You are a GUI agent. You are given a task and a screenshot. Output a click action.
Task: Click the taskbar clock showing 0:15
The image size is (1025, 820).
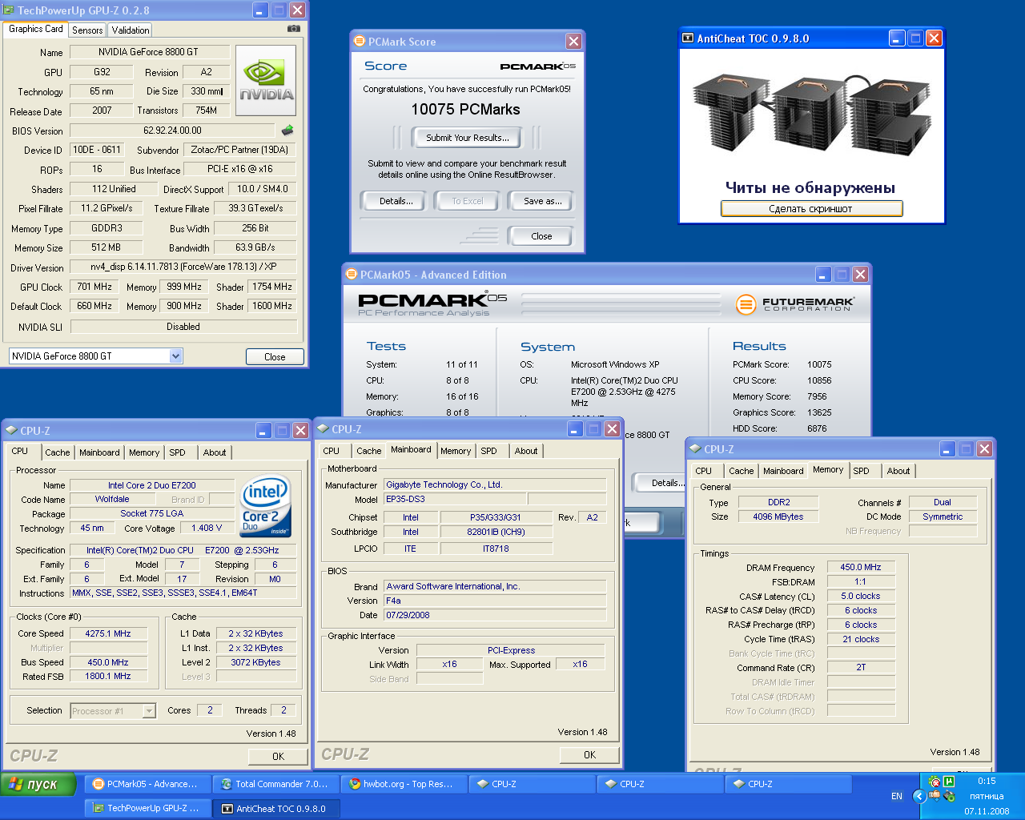tap(987, 781)
